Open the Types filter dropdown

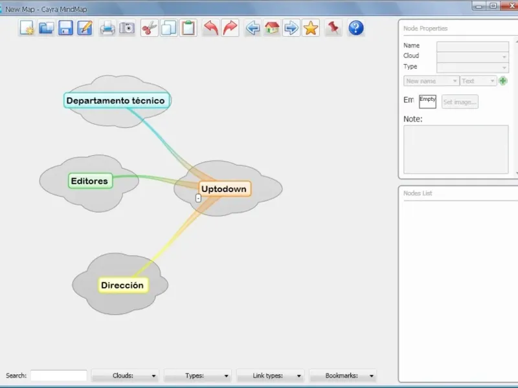pos(197,376)
